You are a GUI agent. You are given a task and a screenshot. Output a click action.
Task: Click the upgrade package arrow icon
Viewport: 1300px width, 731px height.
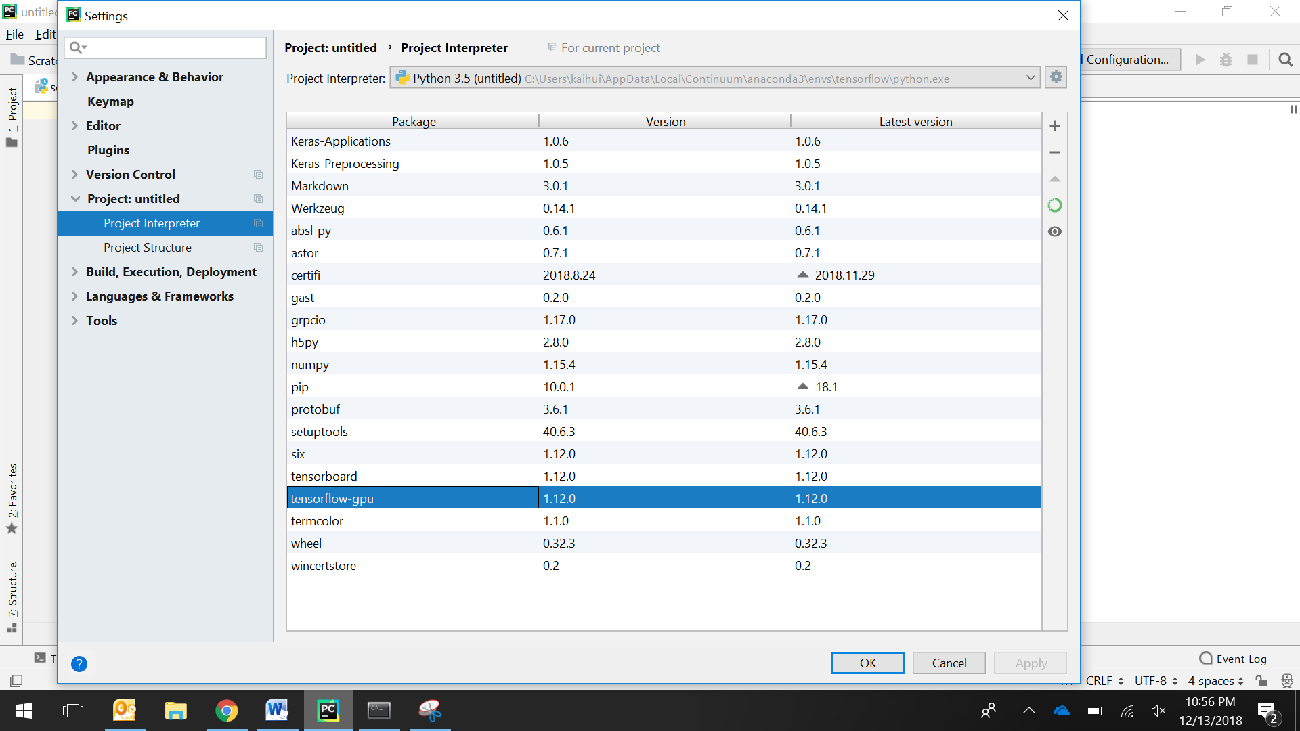coord(1054,179)
